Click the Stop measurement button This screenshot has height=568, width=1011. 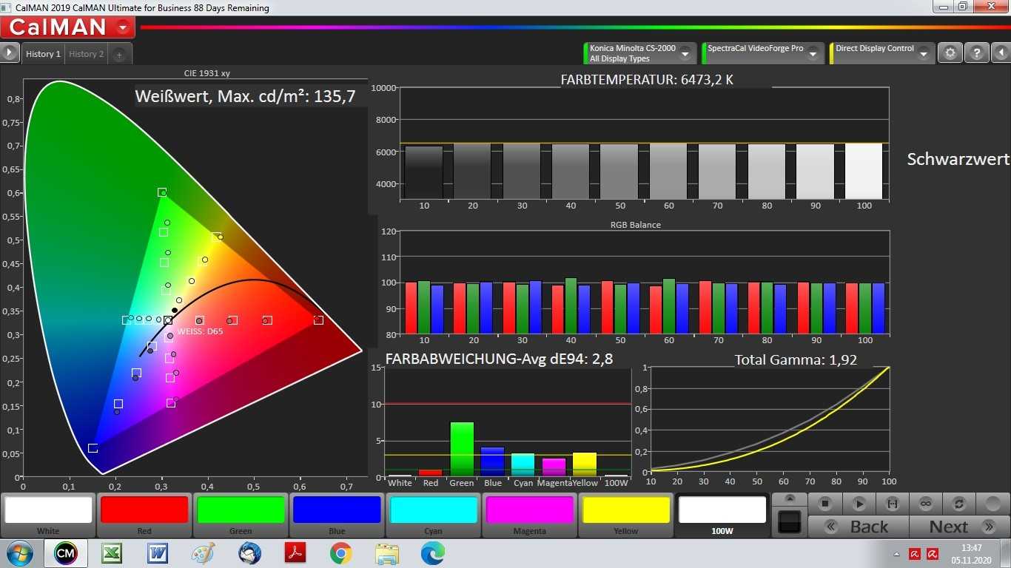click(x=825, y=504)
